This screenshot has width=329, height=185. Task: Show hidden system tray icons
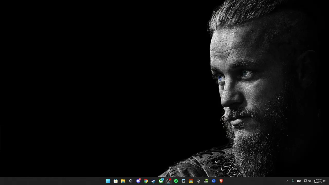tap(287, 181)
